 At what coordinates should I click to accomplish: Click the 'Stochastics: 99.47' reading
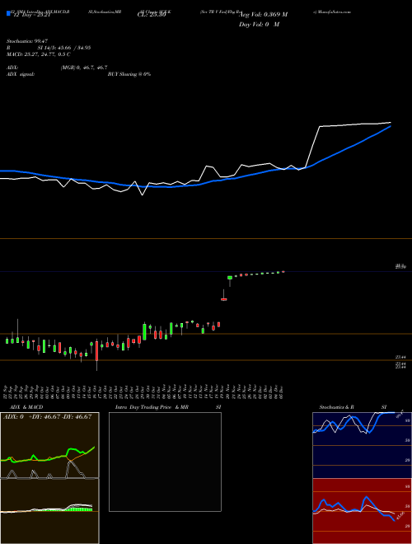pos(27,41)
